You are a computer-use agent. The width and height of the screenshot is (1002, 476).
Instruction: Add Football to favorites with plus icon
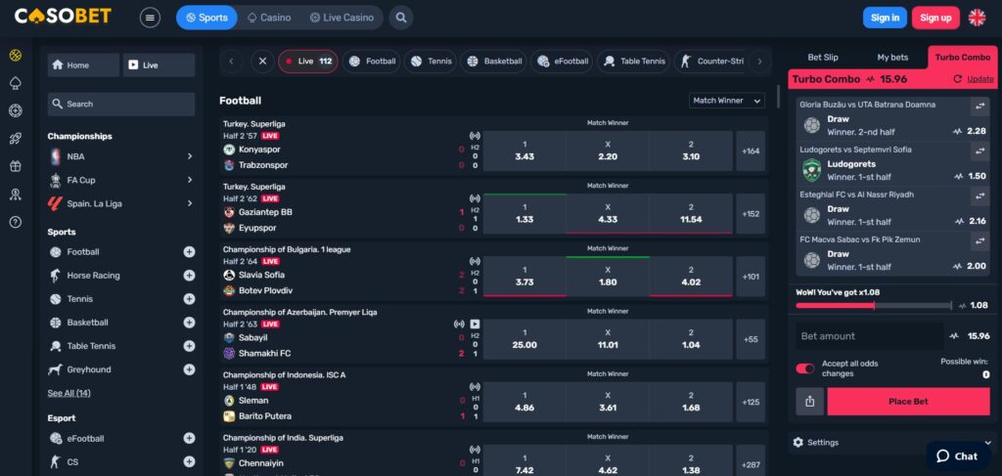point(189,252)
